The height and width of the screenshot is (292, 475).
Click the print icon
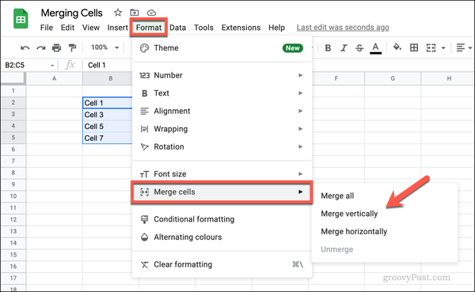click(x=57, y=47)
